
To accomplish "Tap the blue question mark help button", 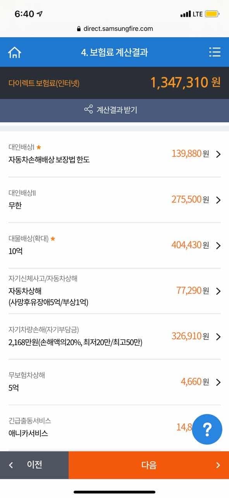I will (208, 429).
